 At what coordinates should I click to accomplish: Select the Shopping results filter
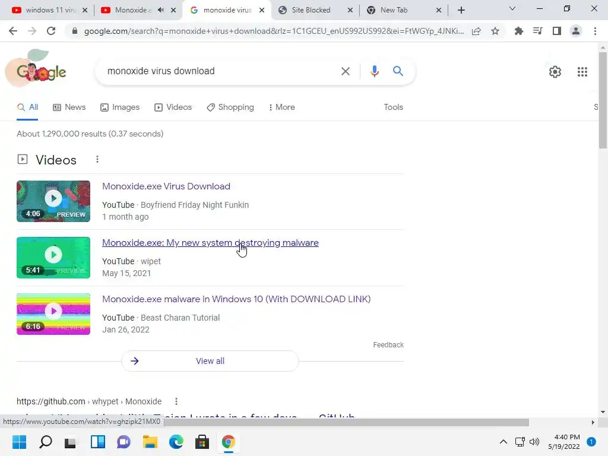click(x=230, y=107)
